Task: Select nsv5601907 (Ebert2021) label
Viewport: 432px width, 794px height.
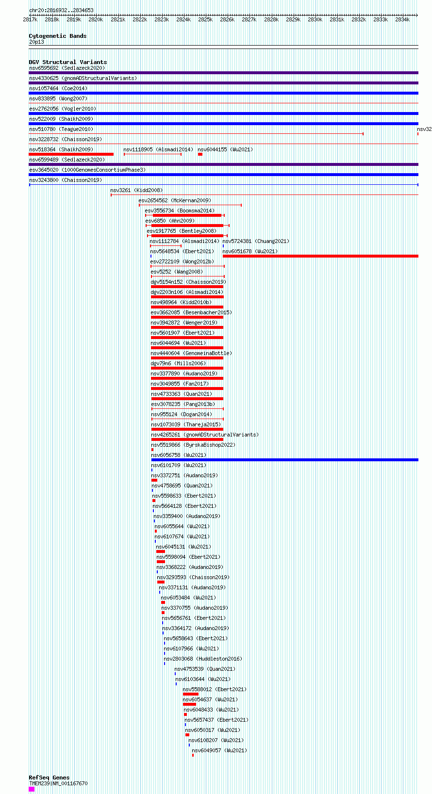Action: 183,333
